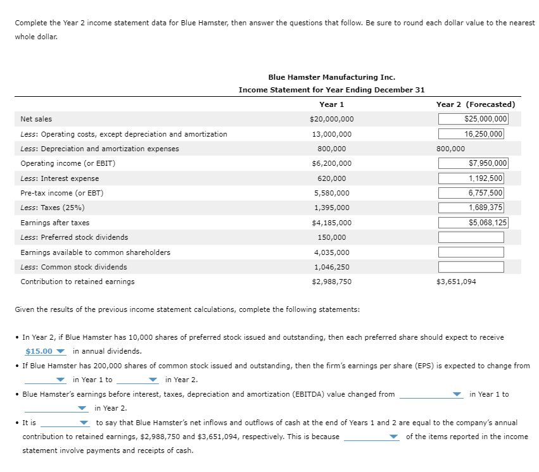Click the empty Preferred stock dividends input
The width and height of the screenshot is (539, 472).
[472, 237]
